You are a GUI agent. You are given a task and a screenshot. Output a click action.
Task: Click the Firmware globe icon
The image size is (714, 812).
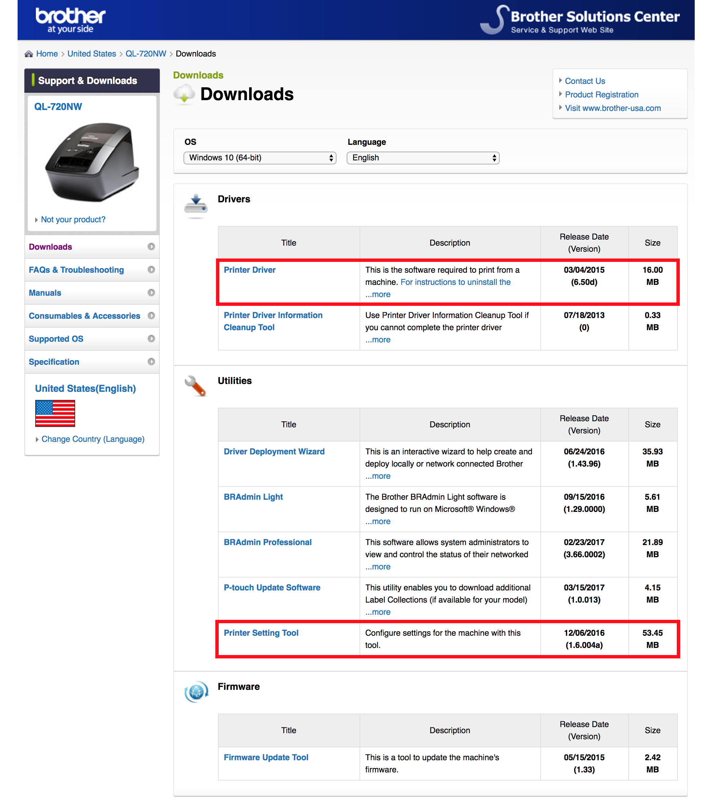coord(196,691)
